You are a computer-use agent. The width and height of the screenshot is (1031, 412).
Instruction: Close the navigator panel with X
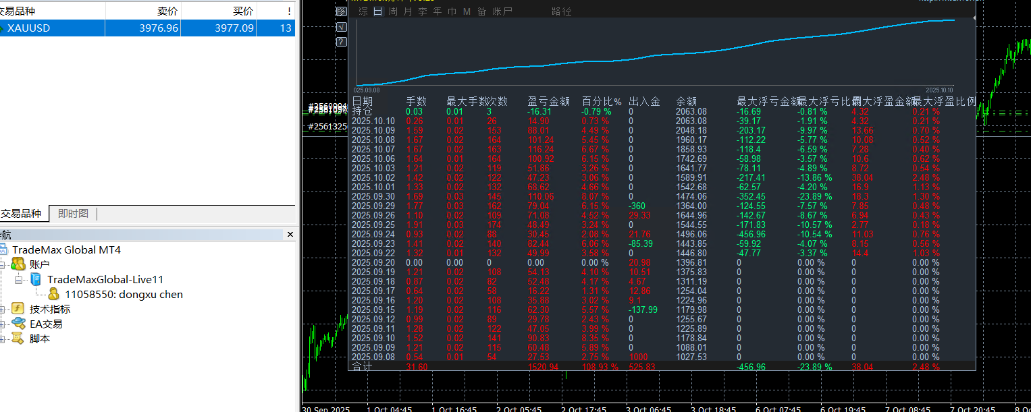(x=290, y=235)
